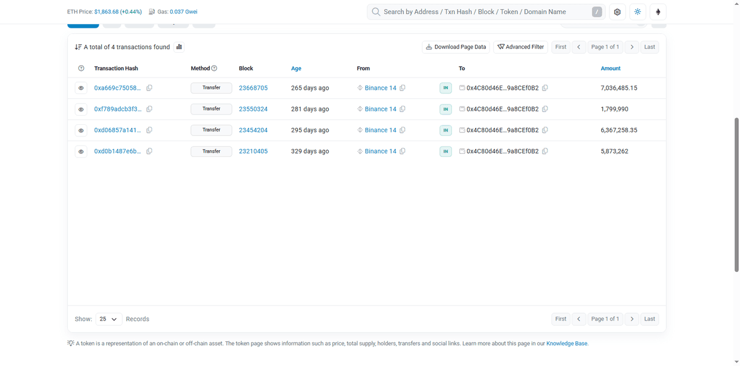Copy To address in 7,036,485.15 amount row
The width and height of the screenshot is (740, 366).
(x=545, y=88)
